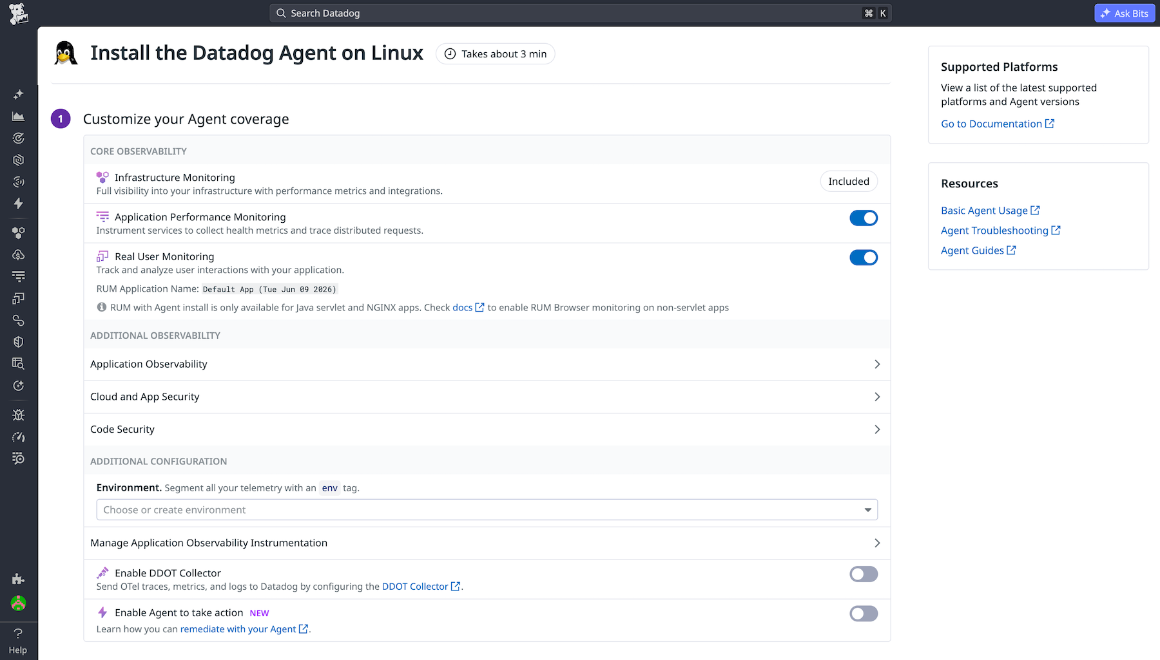This screenshot has height=660, width=1160.
Task: Click the Included badge for Infrastructure Monitoring
Action: point(849,182)
